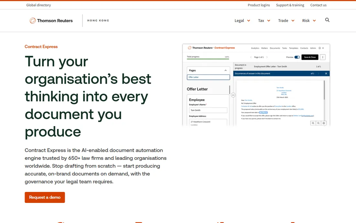Open Admin tab in product screenshot

click(313, 48)
